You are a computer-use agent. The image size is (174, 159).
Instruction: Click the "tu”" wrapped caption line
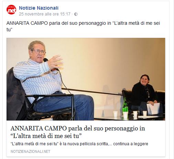pos(9,30)
